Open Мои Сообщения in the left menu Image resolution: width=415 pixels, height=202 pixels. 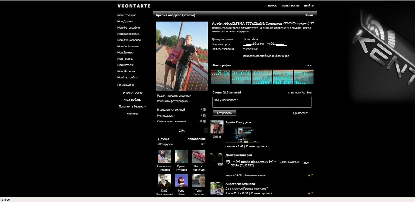tap(128, 46)
